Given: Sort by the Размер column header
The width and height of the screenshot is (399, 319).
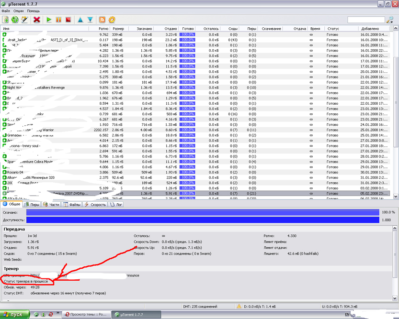Looking at the screenshot, I should click(x=119, y=29).
